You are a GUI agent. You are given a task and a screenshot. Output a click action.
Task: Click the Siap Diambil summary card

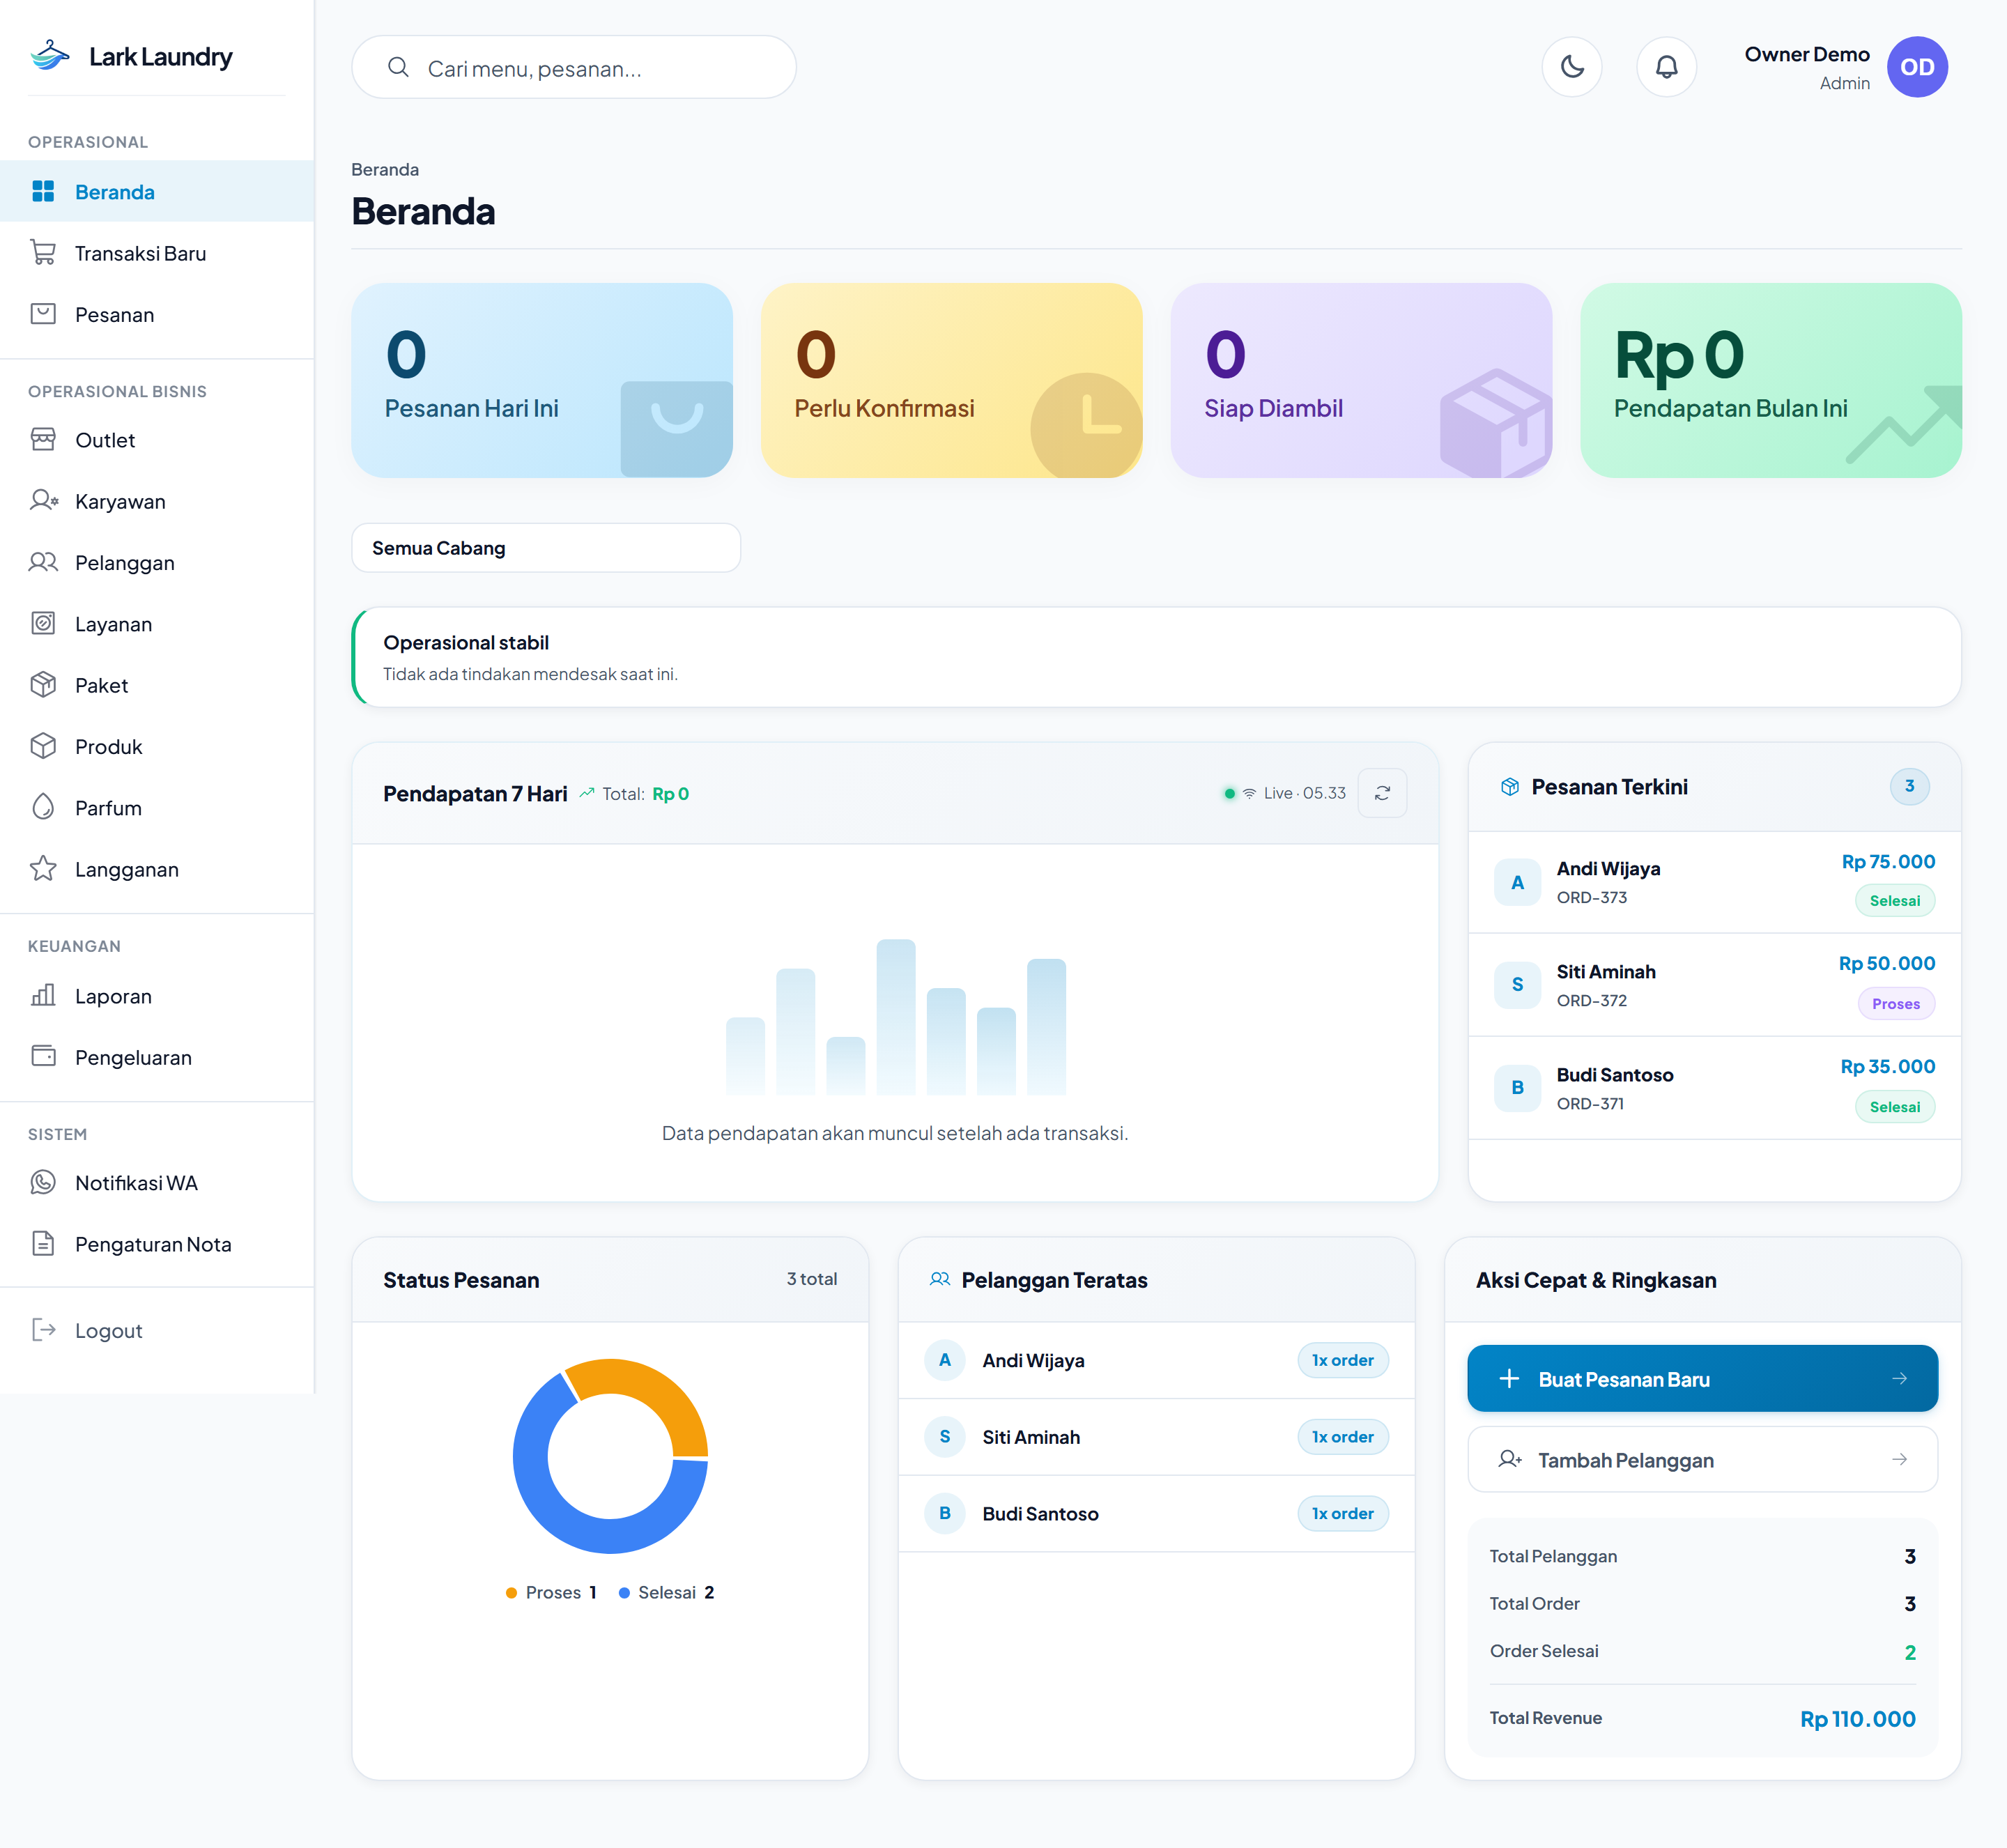pyautogui.click(x=1360, y=380)
